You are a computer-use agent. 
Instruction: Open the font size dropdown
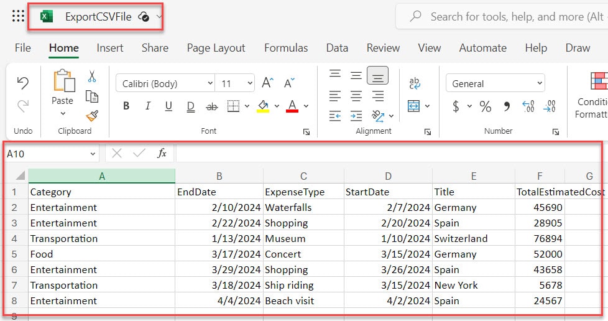click(250, 83)
